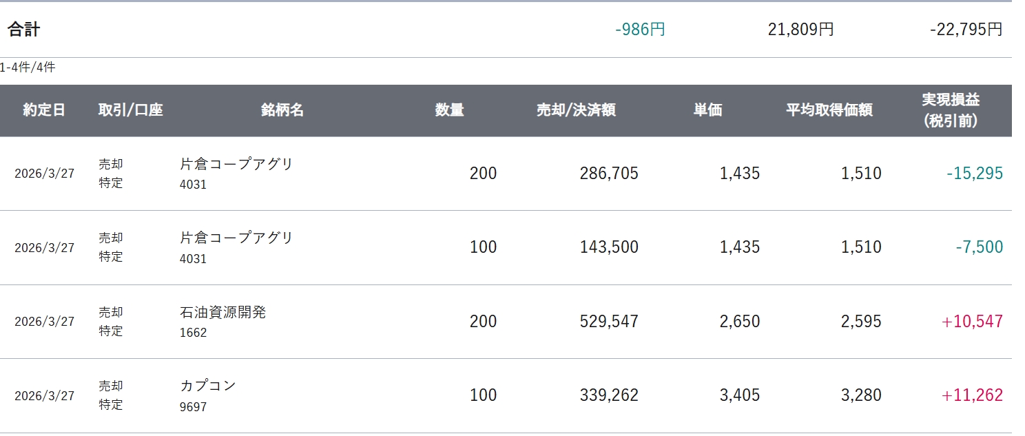Click the +11,262 realized gain value
The height and width of the screenshot is (436, 1025).
pyautogui.click(x=972, y=395)
